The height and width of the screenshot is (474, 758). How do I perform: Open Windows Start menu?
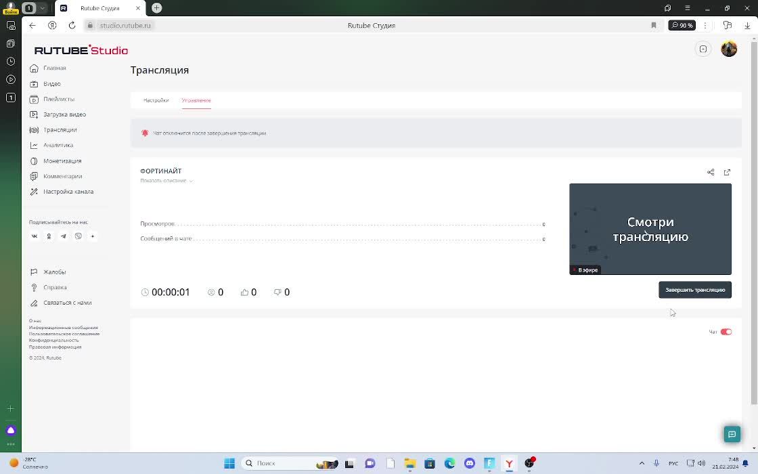(x=229, y=463)
